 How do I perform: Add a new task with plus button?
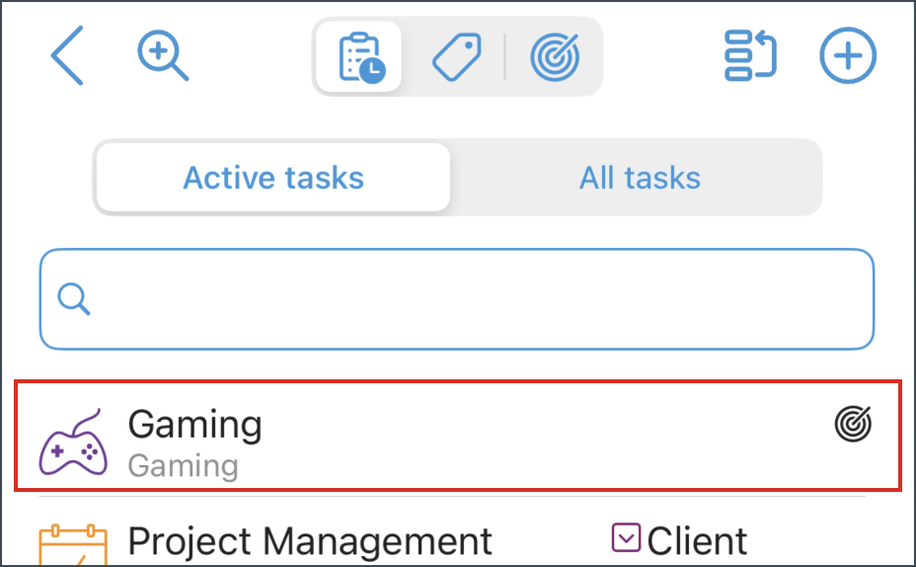tap(848, 55)
